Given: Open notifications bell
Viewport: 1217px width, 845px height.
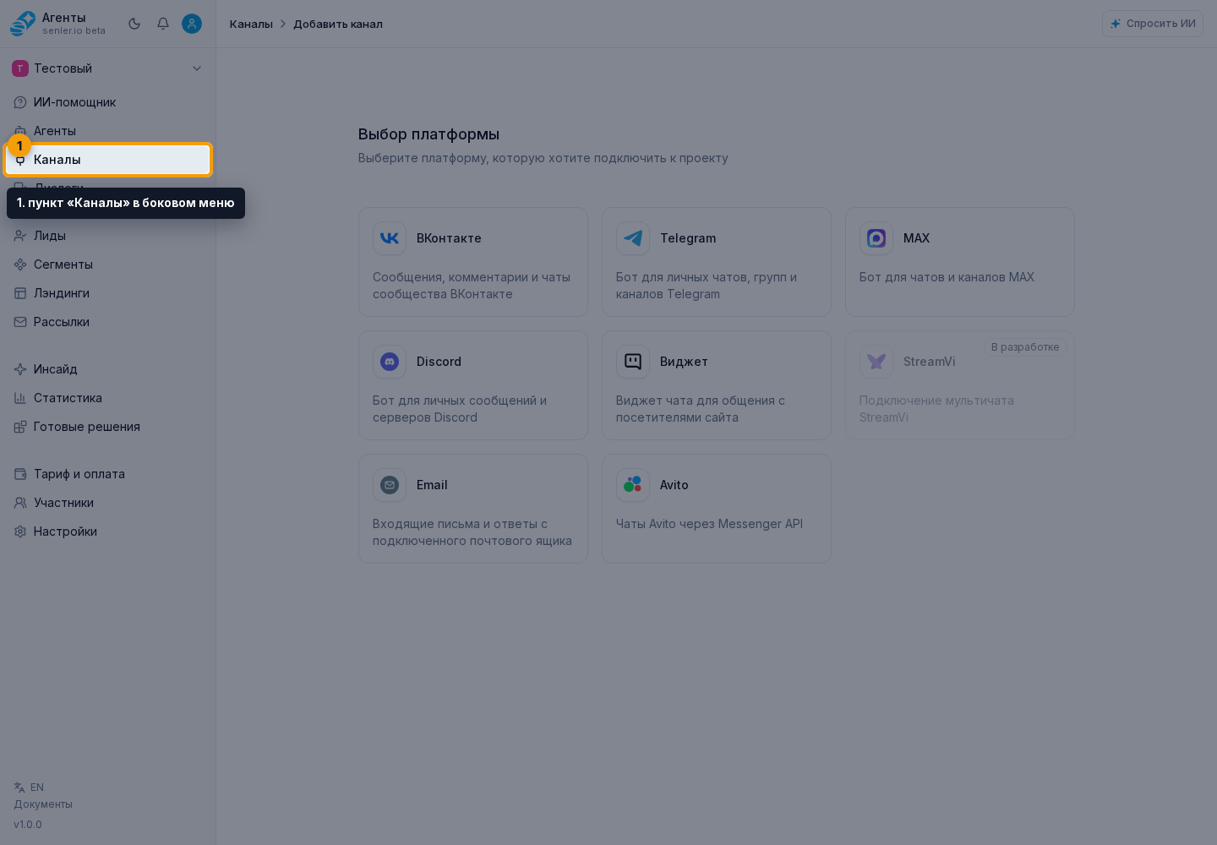Looking at the screenshot, I should coord(163,24).
